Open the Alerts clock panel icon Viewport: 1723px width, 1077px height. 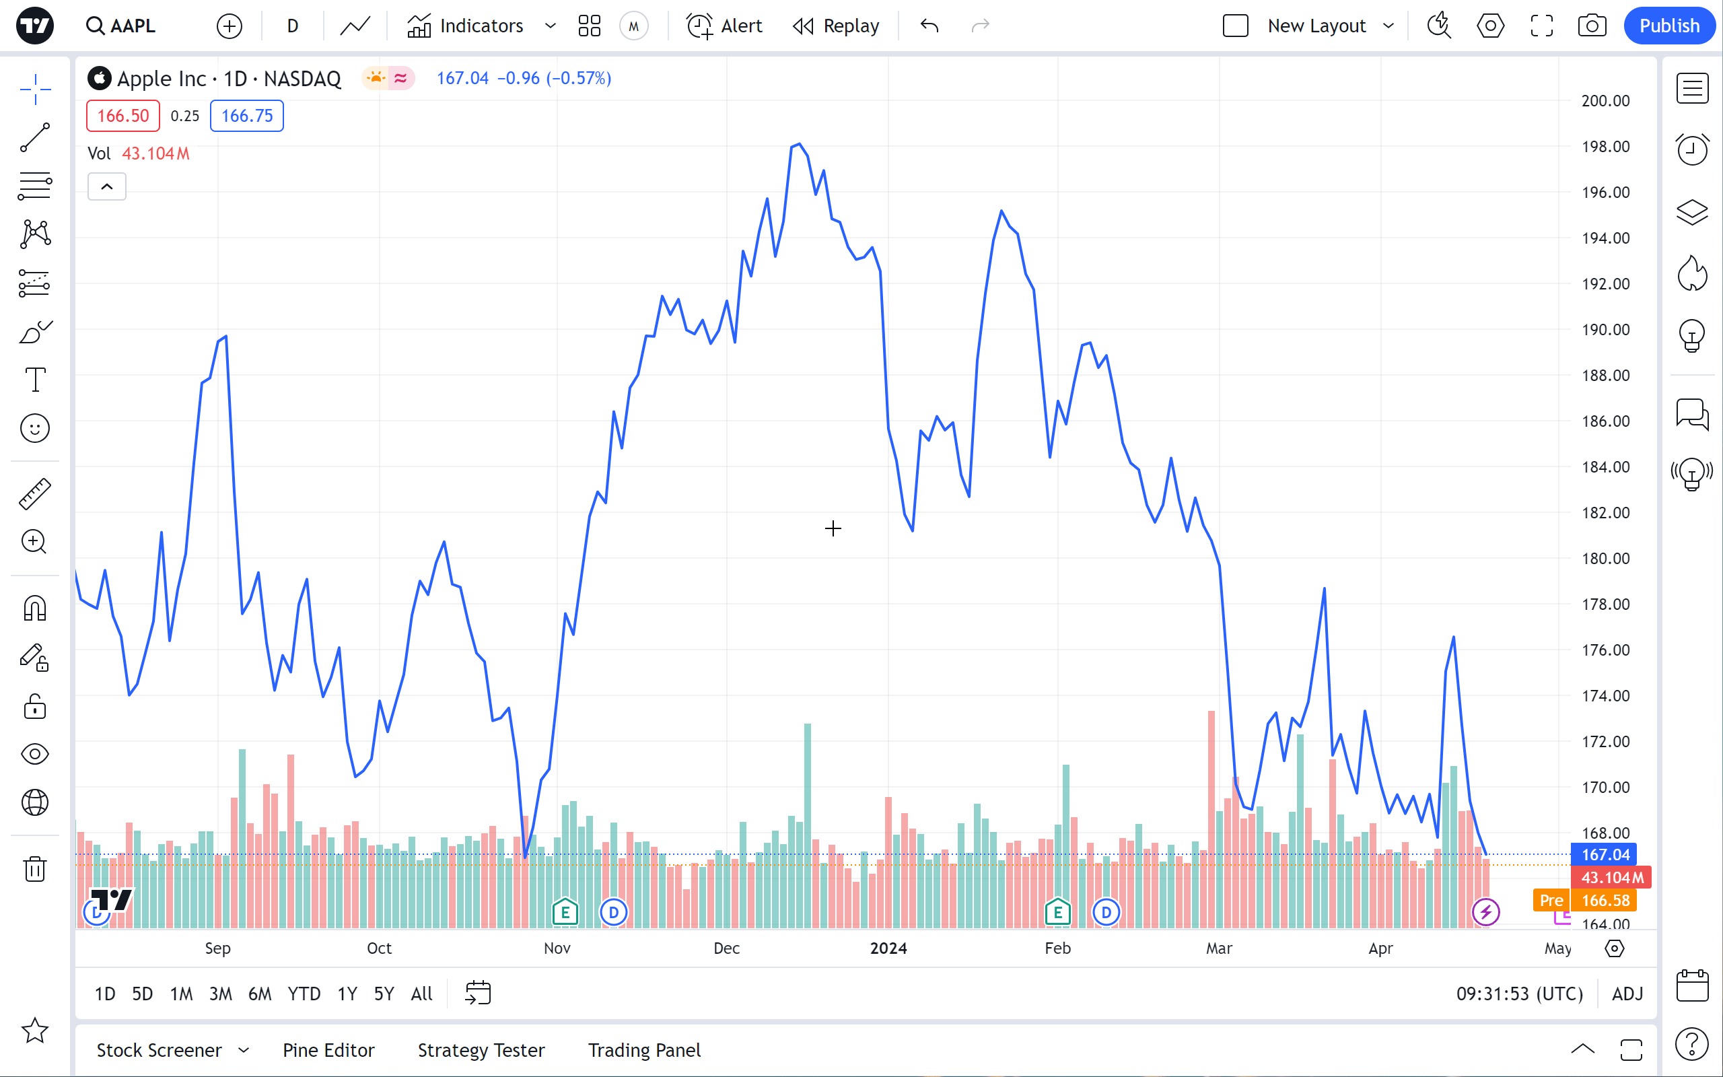1691,149
